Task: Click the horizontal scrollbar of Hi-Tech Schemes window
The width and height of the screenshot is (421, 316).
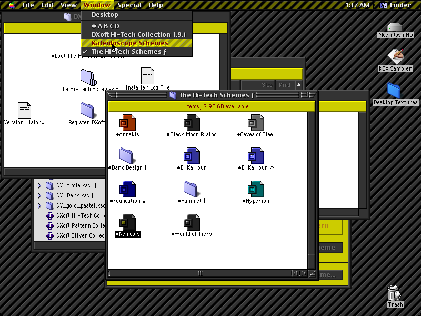Action: [208, 273]
